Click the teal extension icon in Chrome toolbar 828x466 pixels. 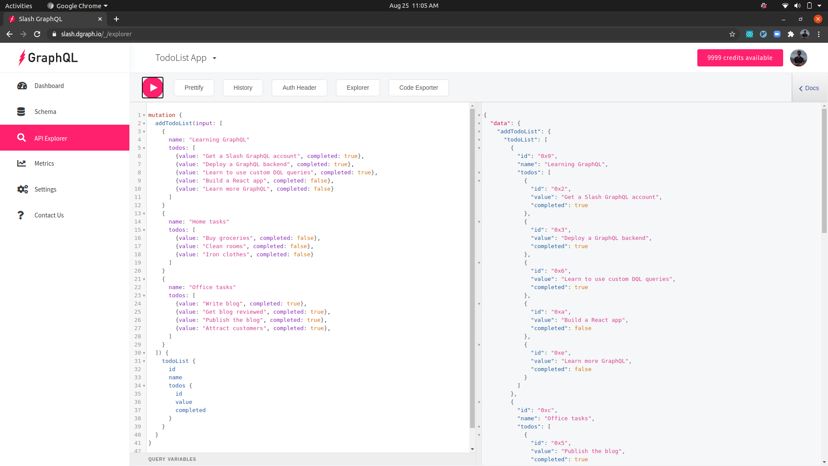point(750,34)
